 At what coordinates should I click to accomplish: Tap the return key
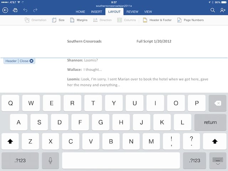pos(210,122)
